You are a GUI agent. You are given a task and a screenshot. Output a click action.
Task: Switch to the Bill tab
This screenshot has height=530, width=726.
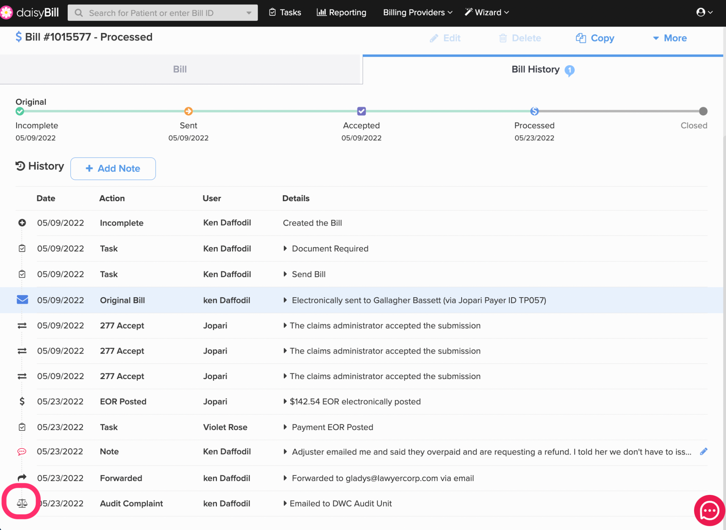point(180,69)
